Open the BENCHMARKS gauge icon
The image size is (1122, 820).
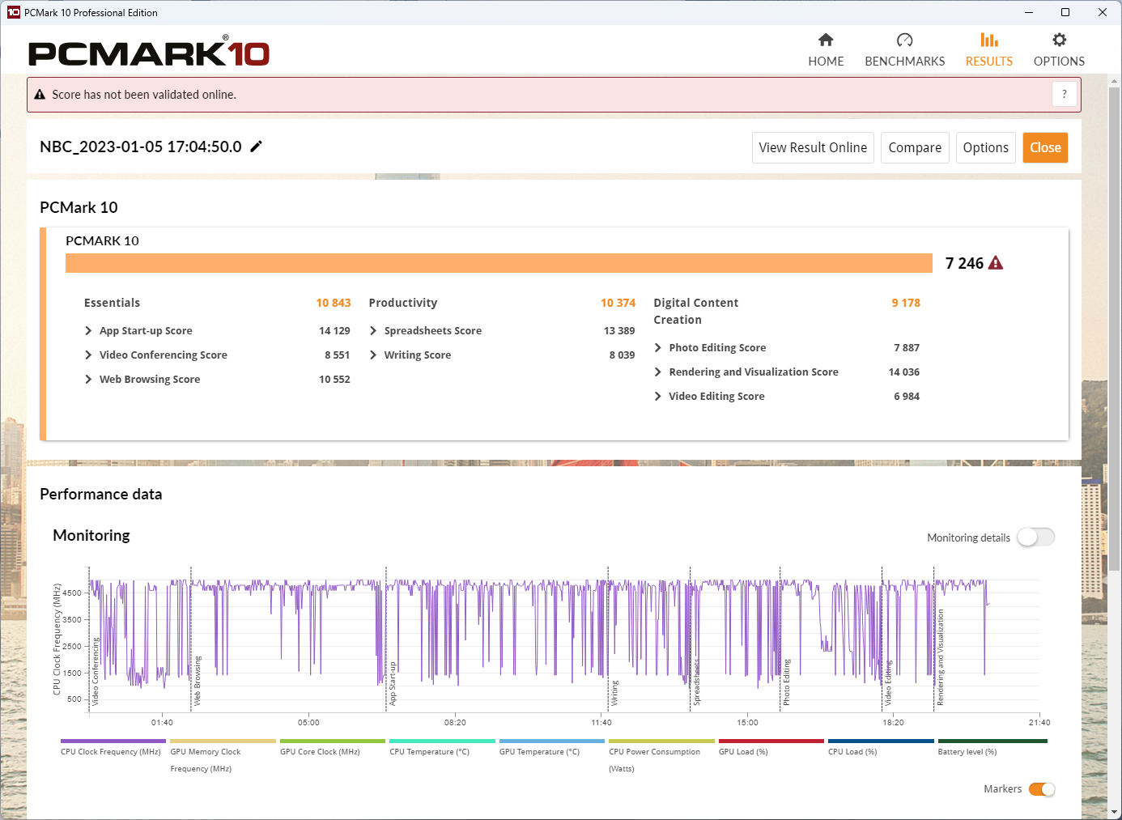pyautogui.click(x=905, y=40)
